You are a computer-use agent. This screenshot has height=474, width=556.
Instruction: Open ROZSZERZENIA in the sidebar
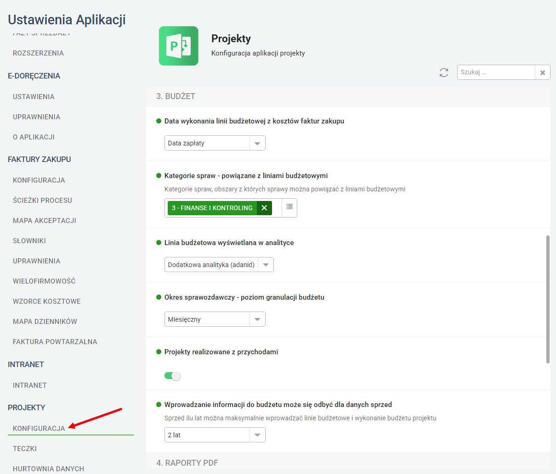(x=38, y=53)
